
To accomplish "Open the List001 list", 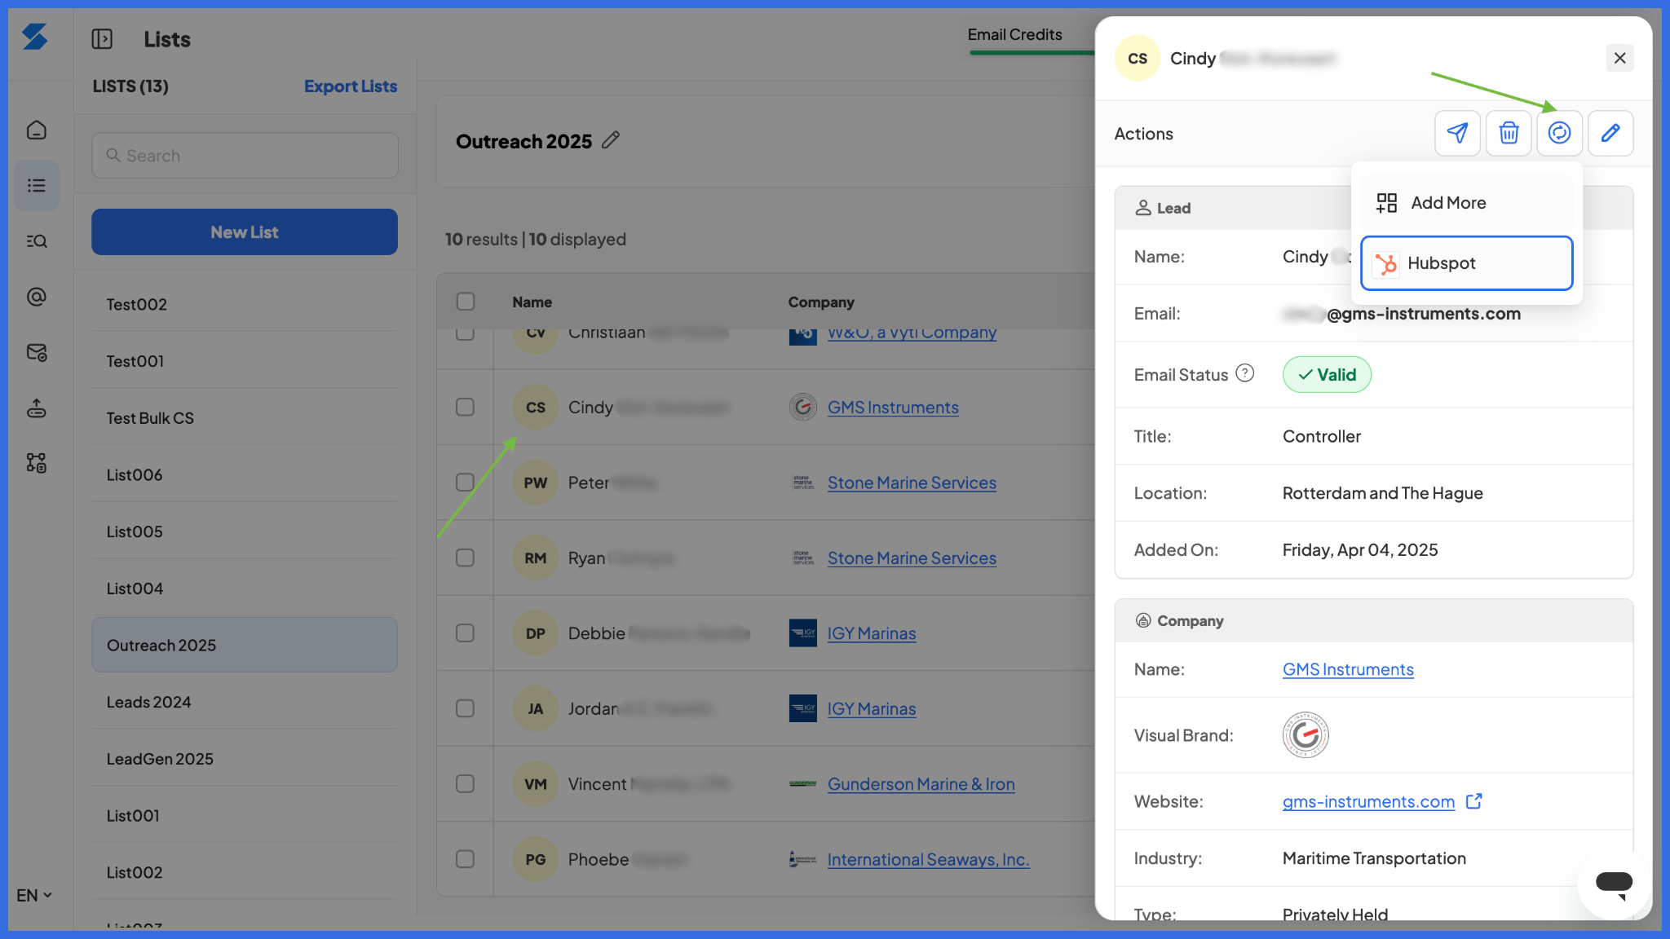I will (245, 815).
